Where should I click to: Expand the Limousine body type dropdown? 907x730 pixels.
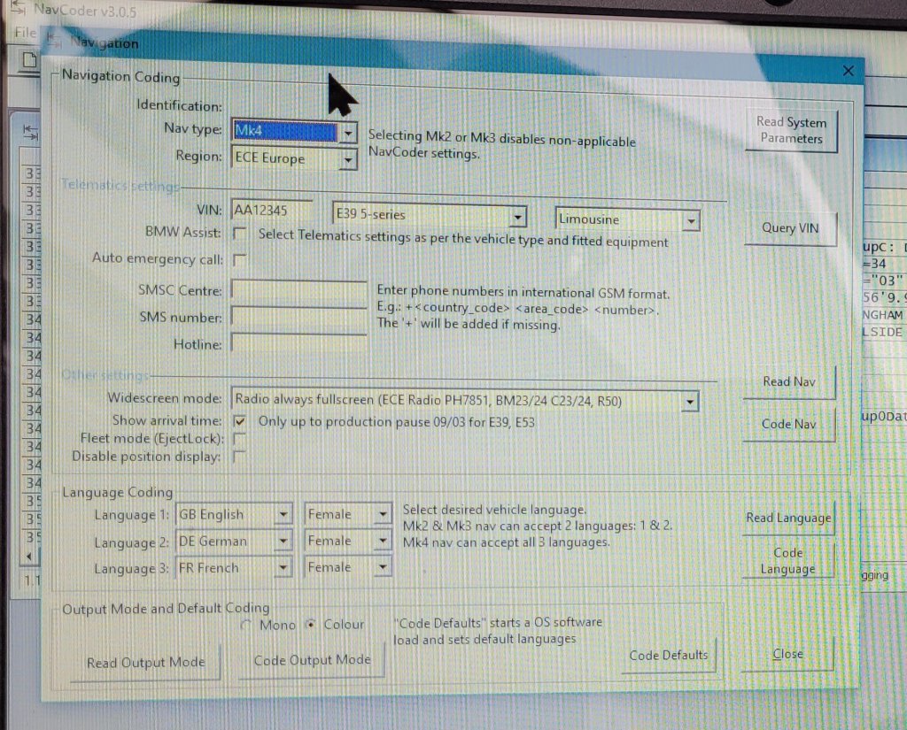[x=691, y=220]
